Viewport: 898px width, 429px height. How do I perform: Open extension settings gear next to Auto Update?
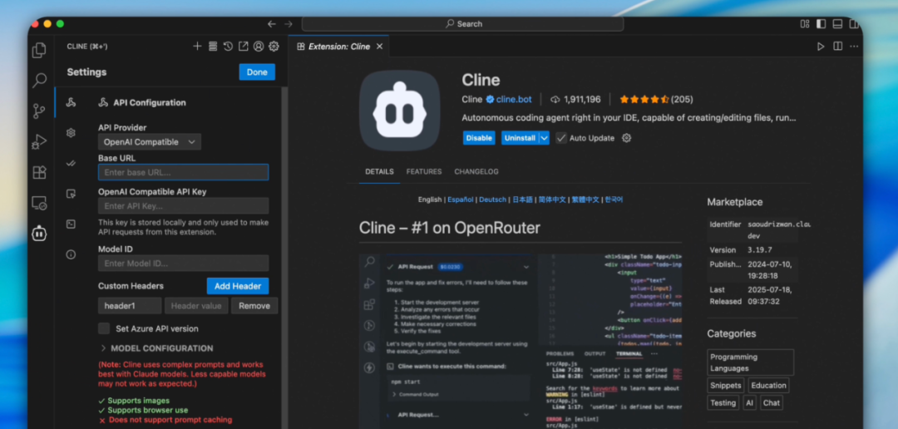(x=627, y=138)
